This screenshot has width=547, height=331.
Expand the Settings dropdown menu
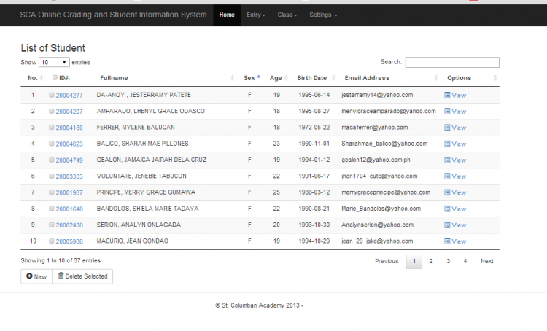point(323,15)
